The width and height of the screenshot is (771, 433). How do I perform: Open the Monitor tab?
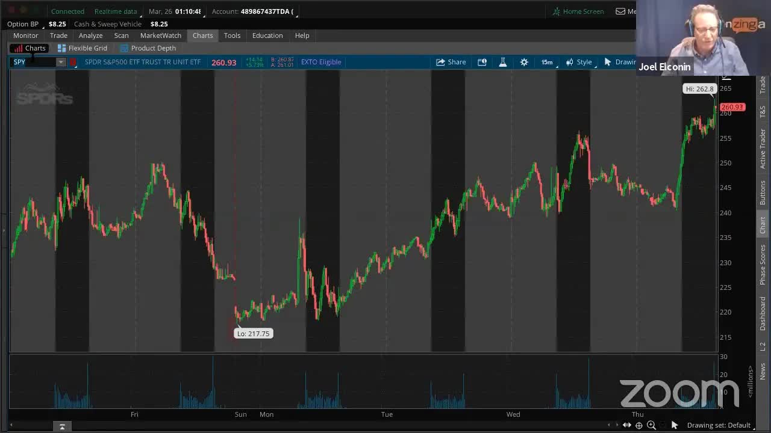click(x=26, y=35)
